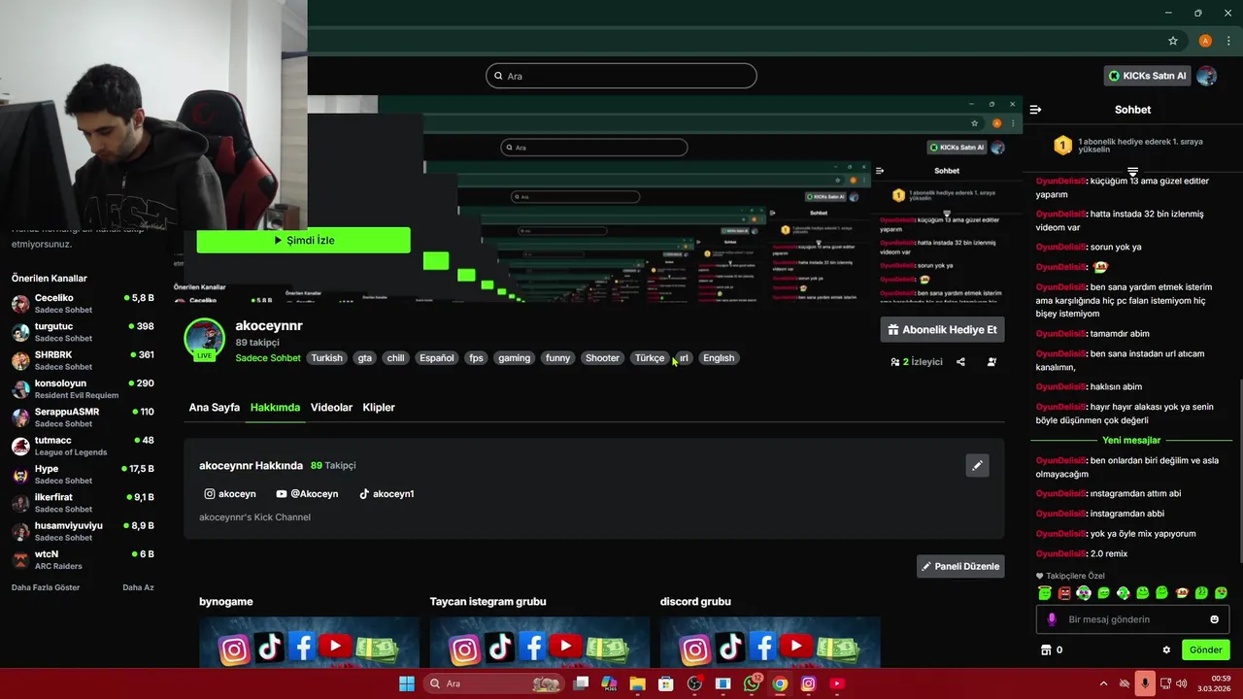Click the akoceynnr live avatar

coord(205,339)
